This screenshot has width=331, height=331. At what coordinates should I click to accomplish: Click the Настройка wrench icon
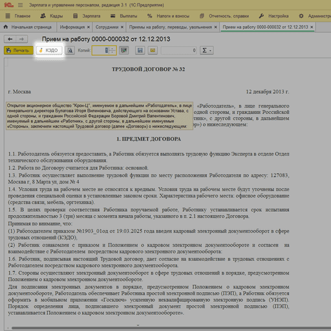(261, 16)
